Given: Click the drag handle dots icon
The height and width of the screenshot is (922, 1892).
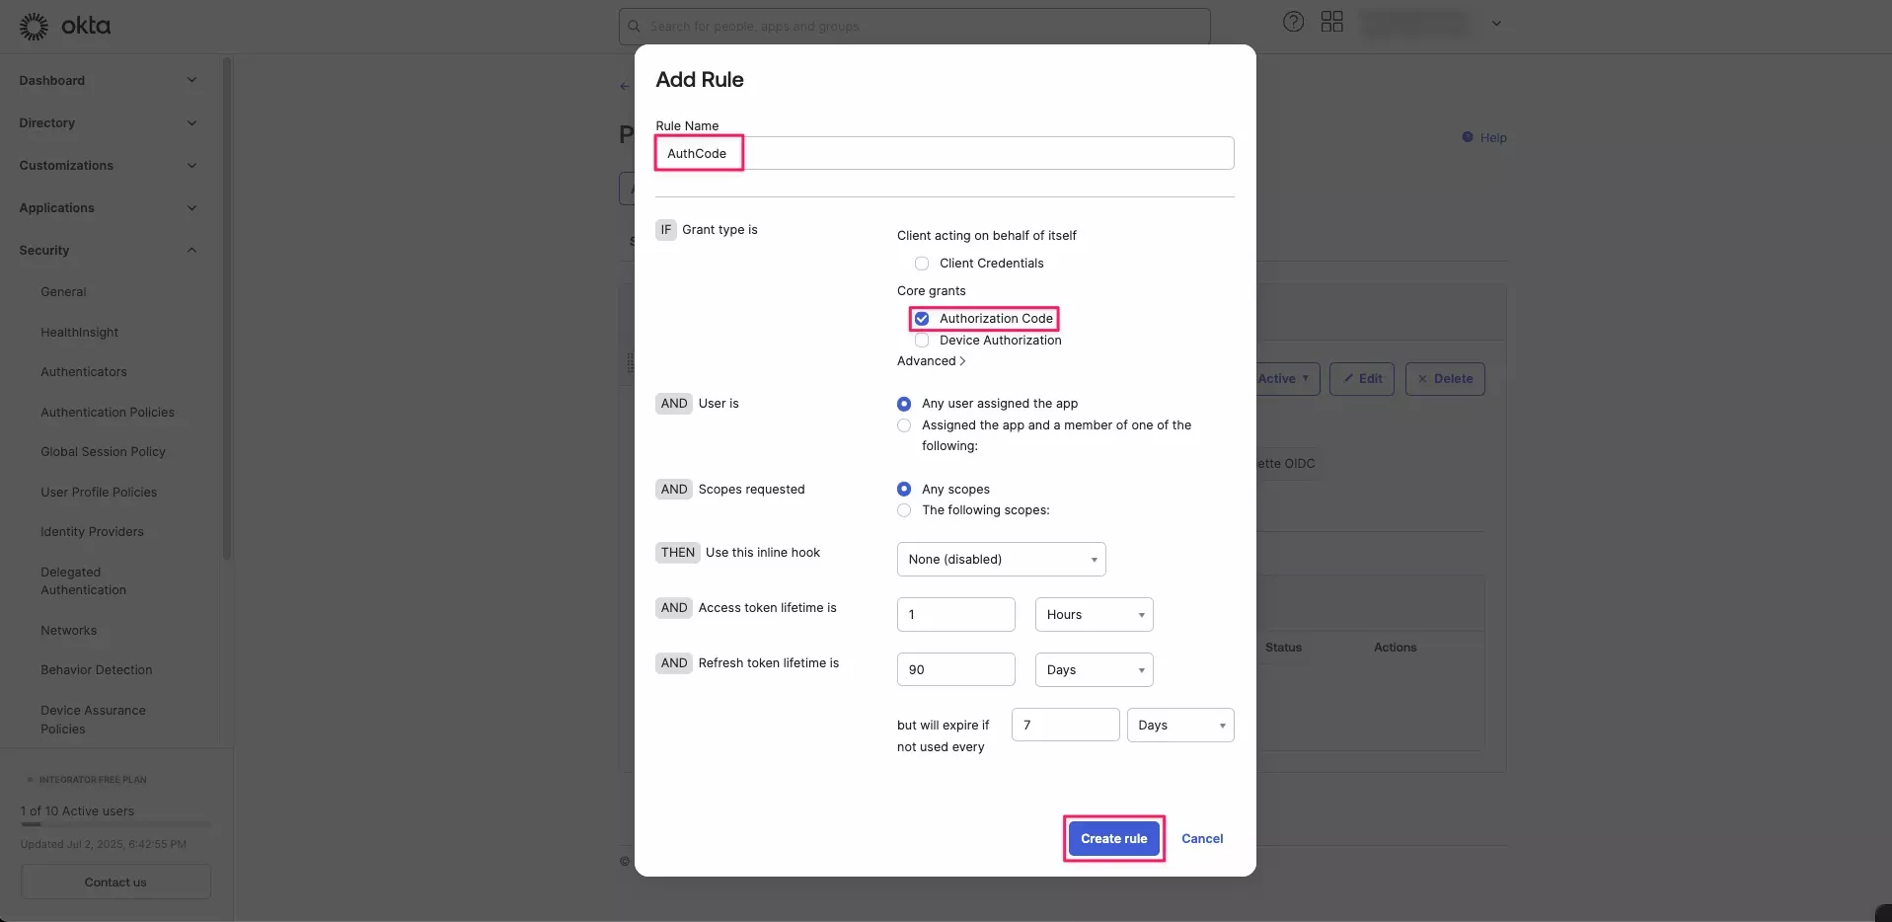Looking at the screenshot, I should click(x=632, y=363).
